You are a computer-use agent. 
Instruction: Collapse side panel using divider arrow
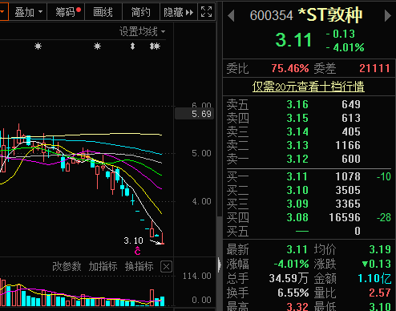(220, 265)
